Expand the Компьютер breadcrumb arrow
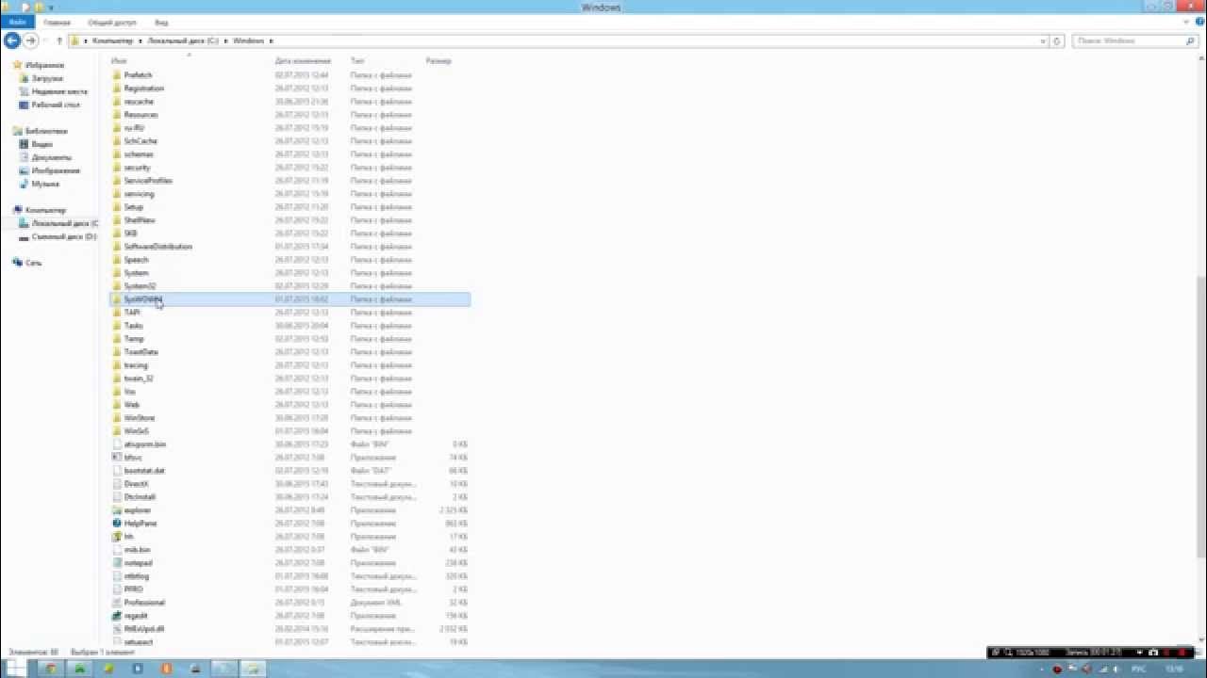Image resolution: width=1207 pixels, height=678 pixels. tap(141, 40)
